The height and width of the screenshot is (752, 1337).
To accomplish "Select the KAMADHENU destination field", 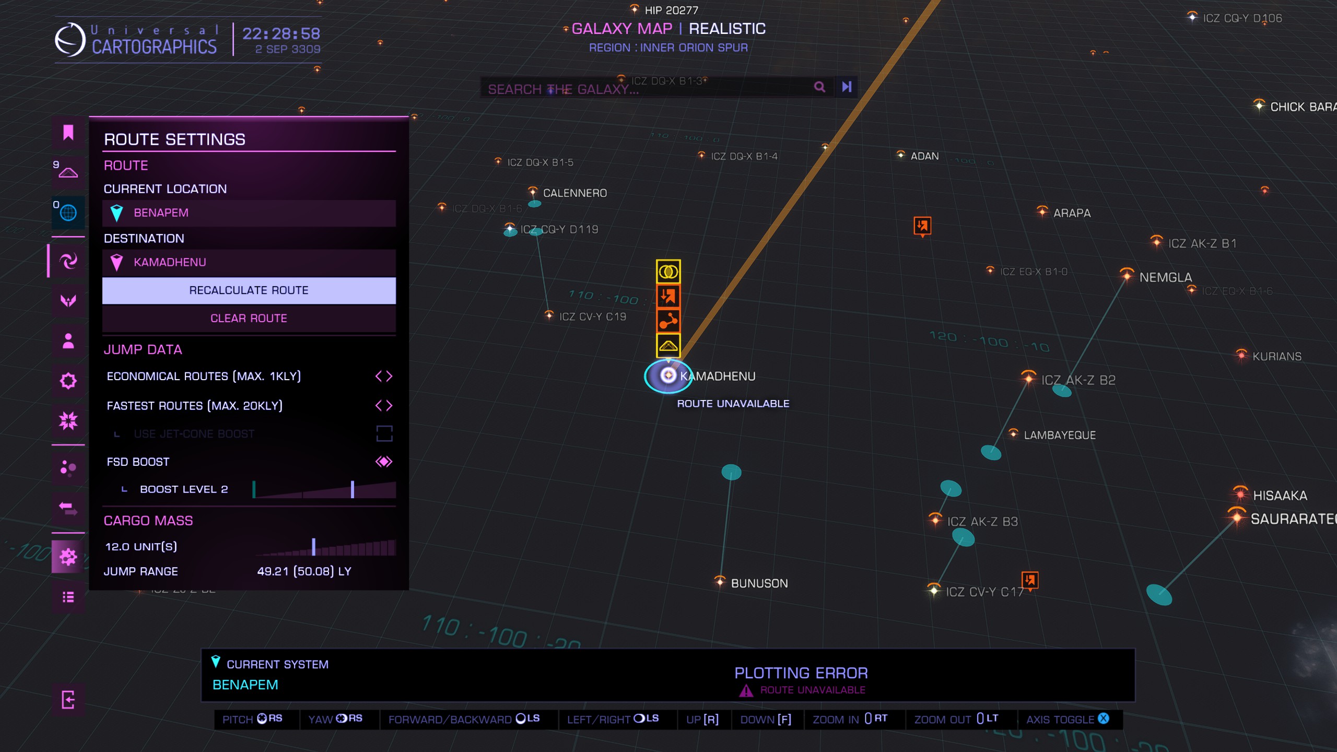I will (x=249, y=263).
